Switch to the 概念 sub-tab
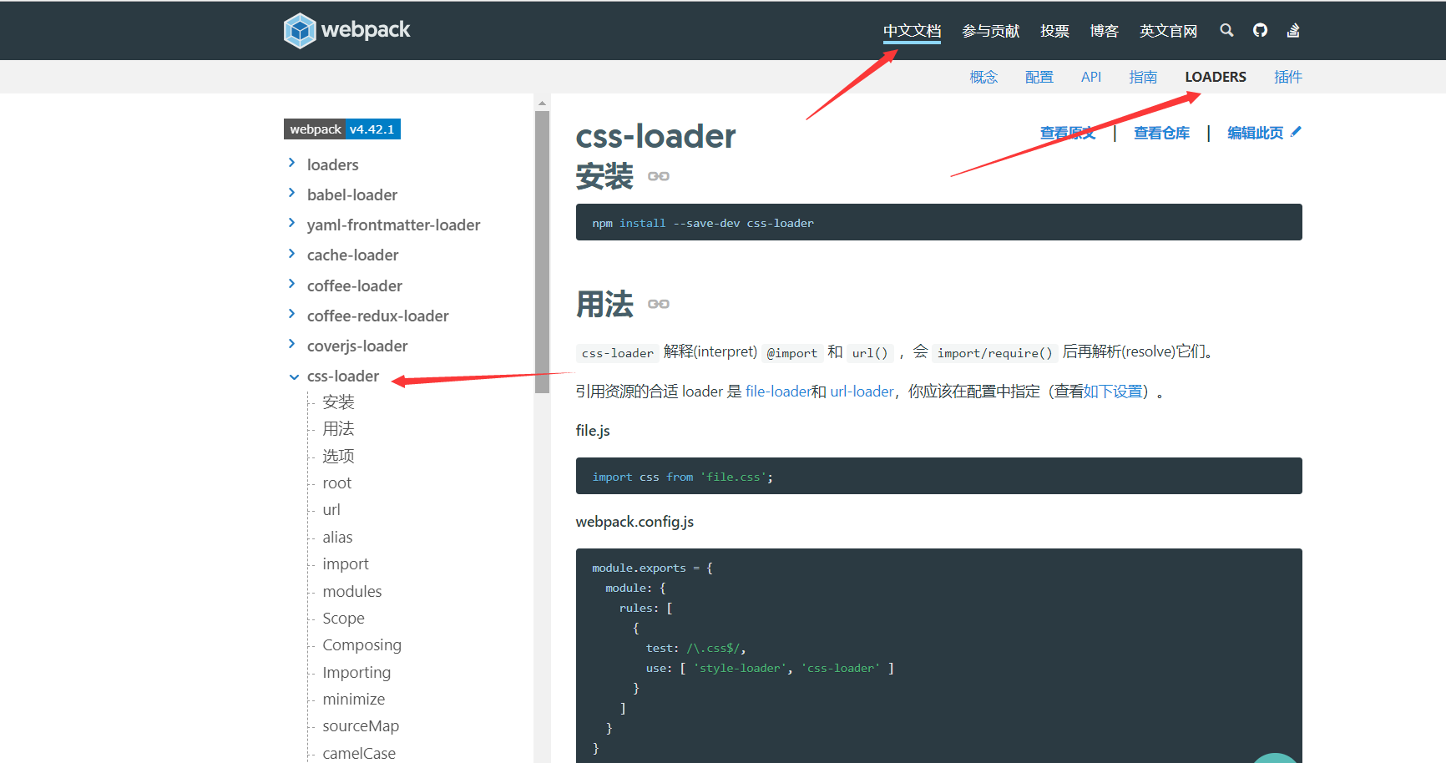The width and height of the screenshot is (1446, 763). click(x=983, y=77)
